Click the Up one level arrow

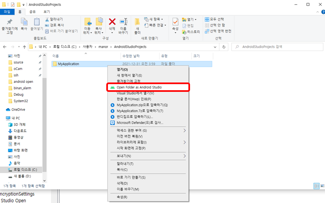[x=24, y=47]
